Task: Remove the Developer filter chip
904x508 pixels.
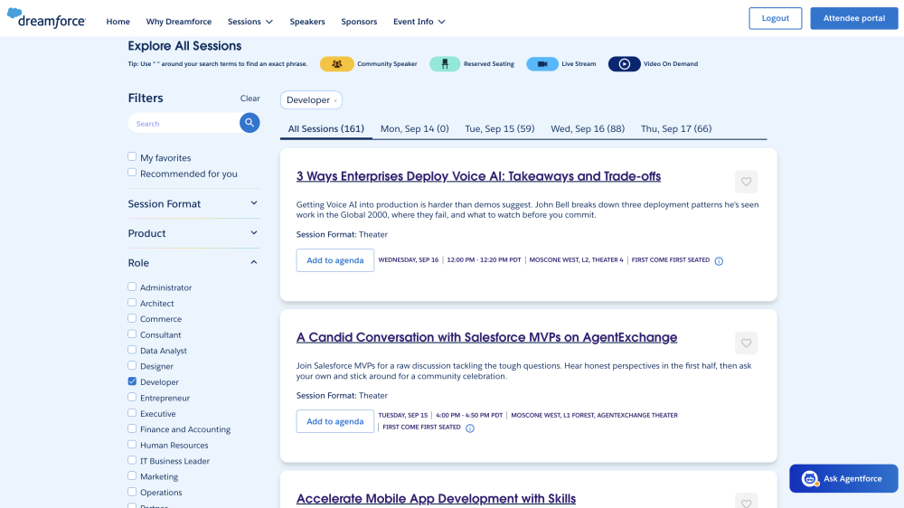Action: [335, 101]
